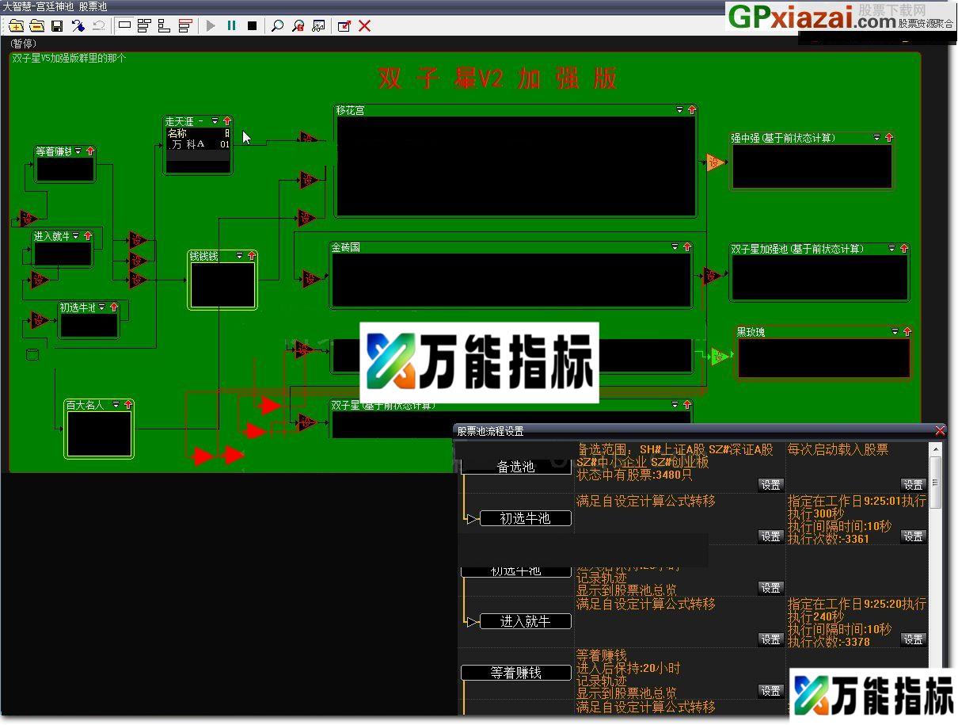This screenshot has height=725, width=958.
Task: Open the 走天涯 node dropdown arrow
Action: 215,121
